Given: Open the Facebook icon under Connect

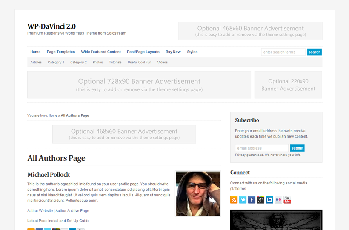Looking at the screenshot, I should coord(252,200).
